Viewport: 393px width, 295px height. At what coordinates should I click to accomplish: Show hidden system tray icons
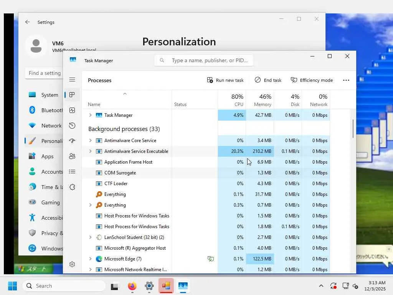pos(321,286)
